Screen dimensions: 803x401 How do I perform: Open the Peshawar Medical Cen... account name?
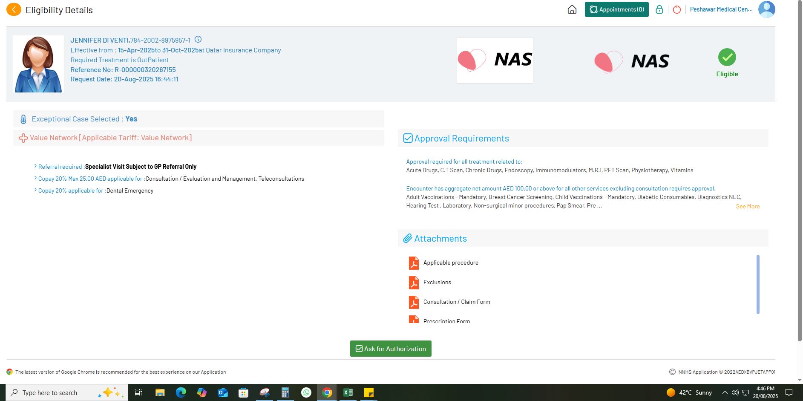coord(721,9)
